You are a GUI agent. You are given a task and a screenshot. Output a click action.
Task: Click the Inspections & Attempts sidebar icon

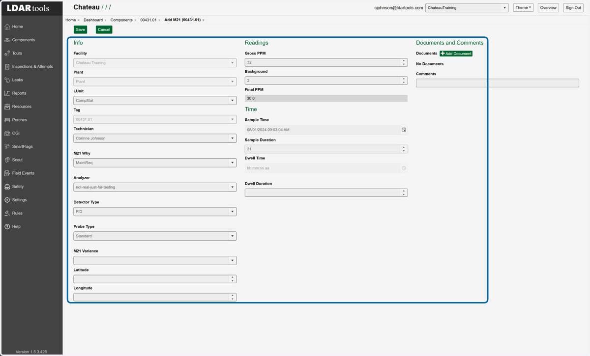coord(7,66)
